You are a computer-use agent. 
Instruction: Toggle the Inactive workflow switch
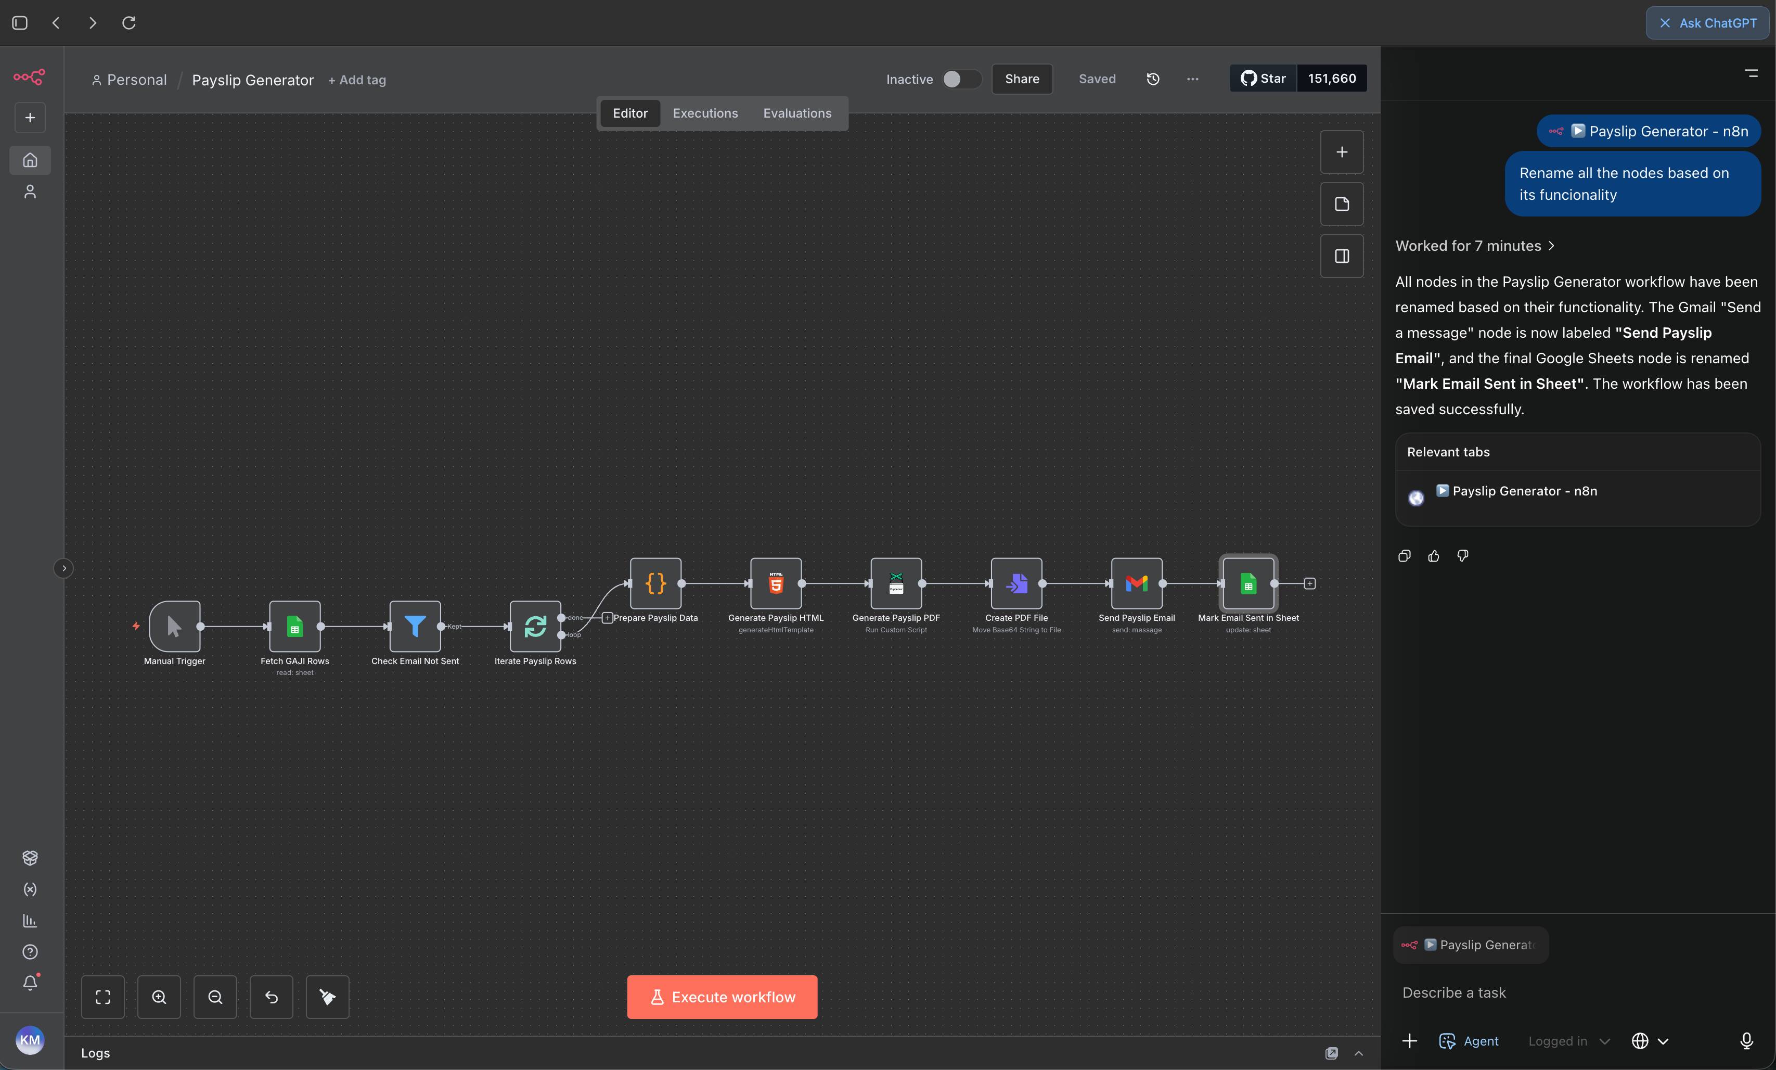click(961, 79)
